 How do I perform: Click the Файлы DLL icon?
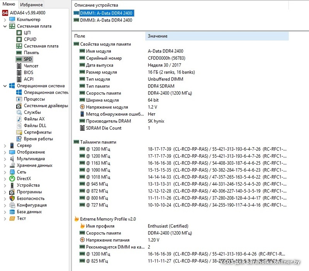(x=19, y=126)
